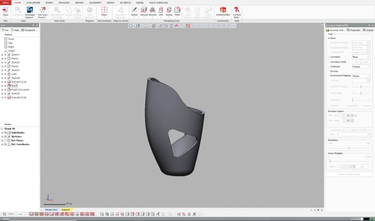
Task: Switch to the Model View tab
Action: pyautogui.click(x=51, y=210)
